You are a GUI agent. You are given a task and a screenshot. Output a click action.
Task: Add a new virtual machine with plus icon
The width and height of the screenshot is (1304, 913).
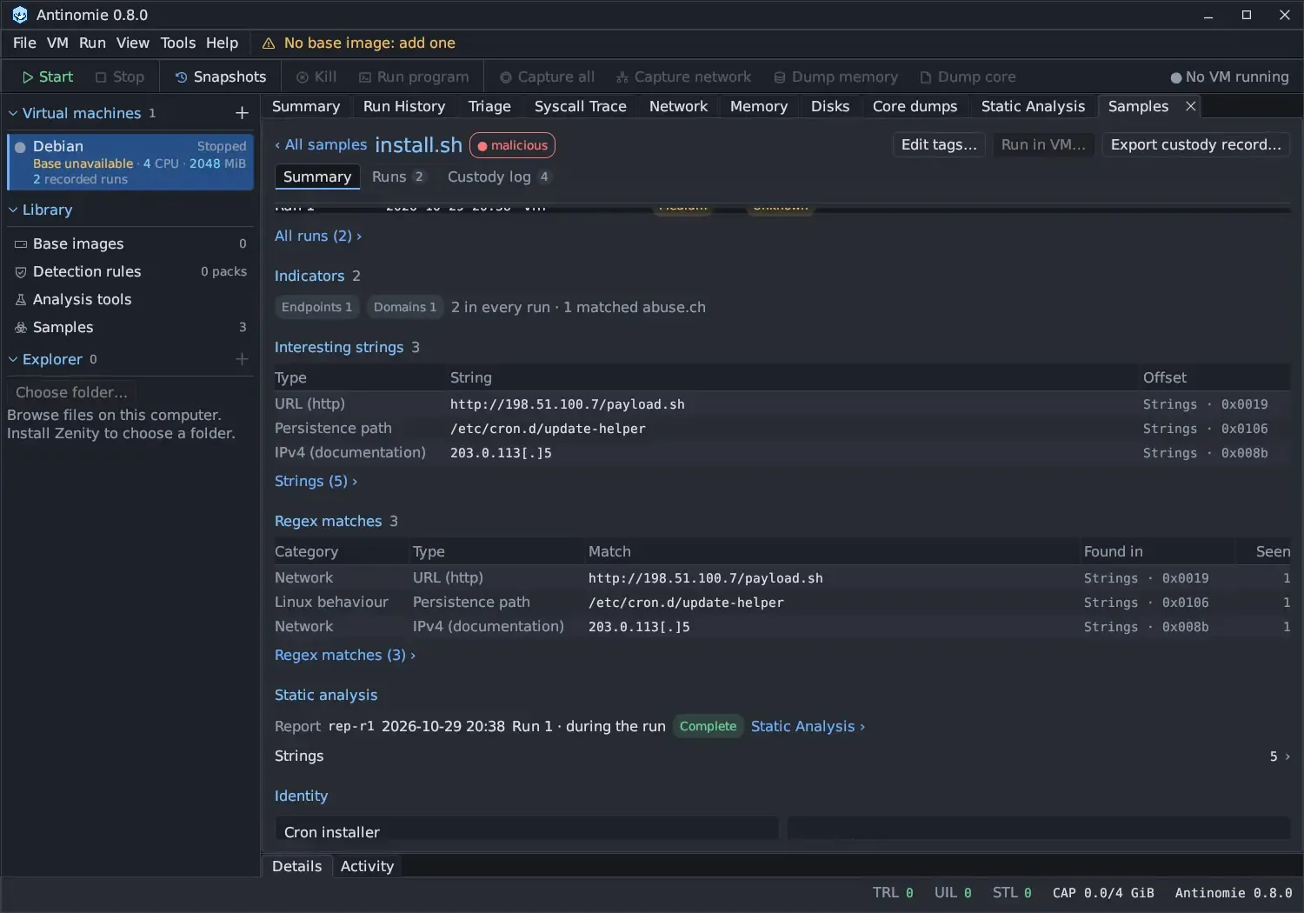click(x=242, y=113)
